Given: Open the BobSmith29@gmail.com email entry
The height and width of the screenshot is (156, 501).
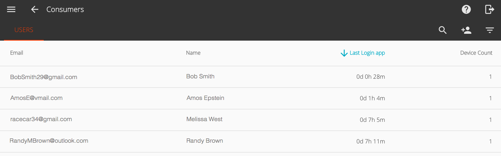Looking at the screenshot, I should [44, 77].
